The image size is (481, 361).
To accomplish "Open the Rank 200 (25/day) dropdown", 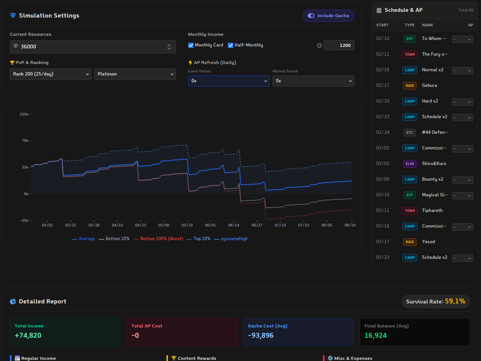I will tap(50, 74).
